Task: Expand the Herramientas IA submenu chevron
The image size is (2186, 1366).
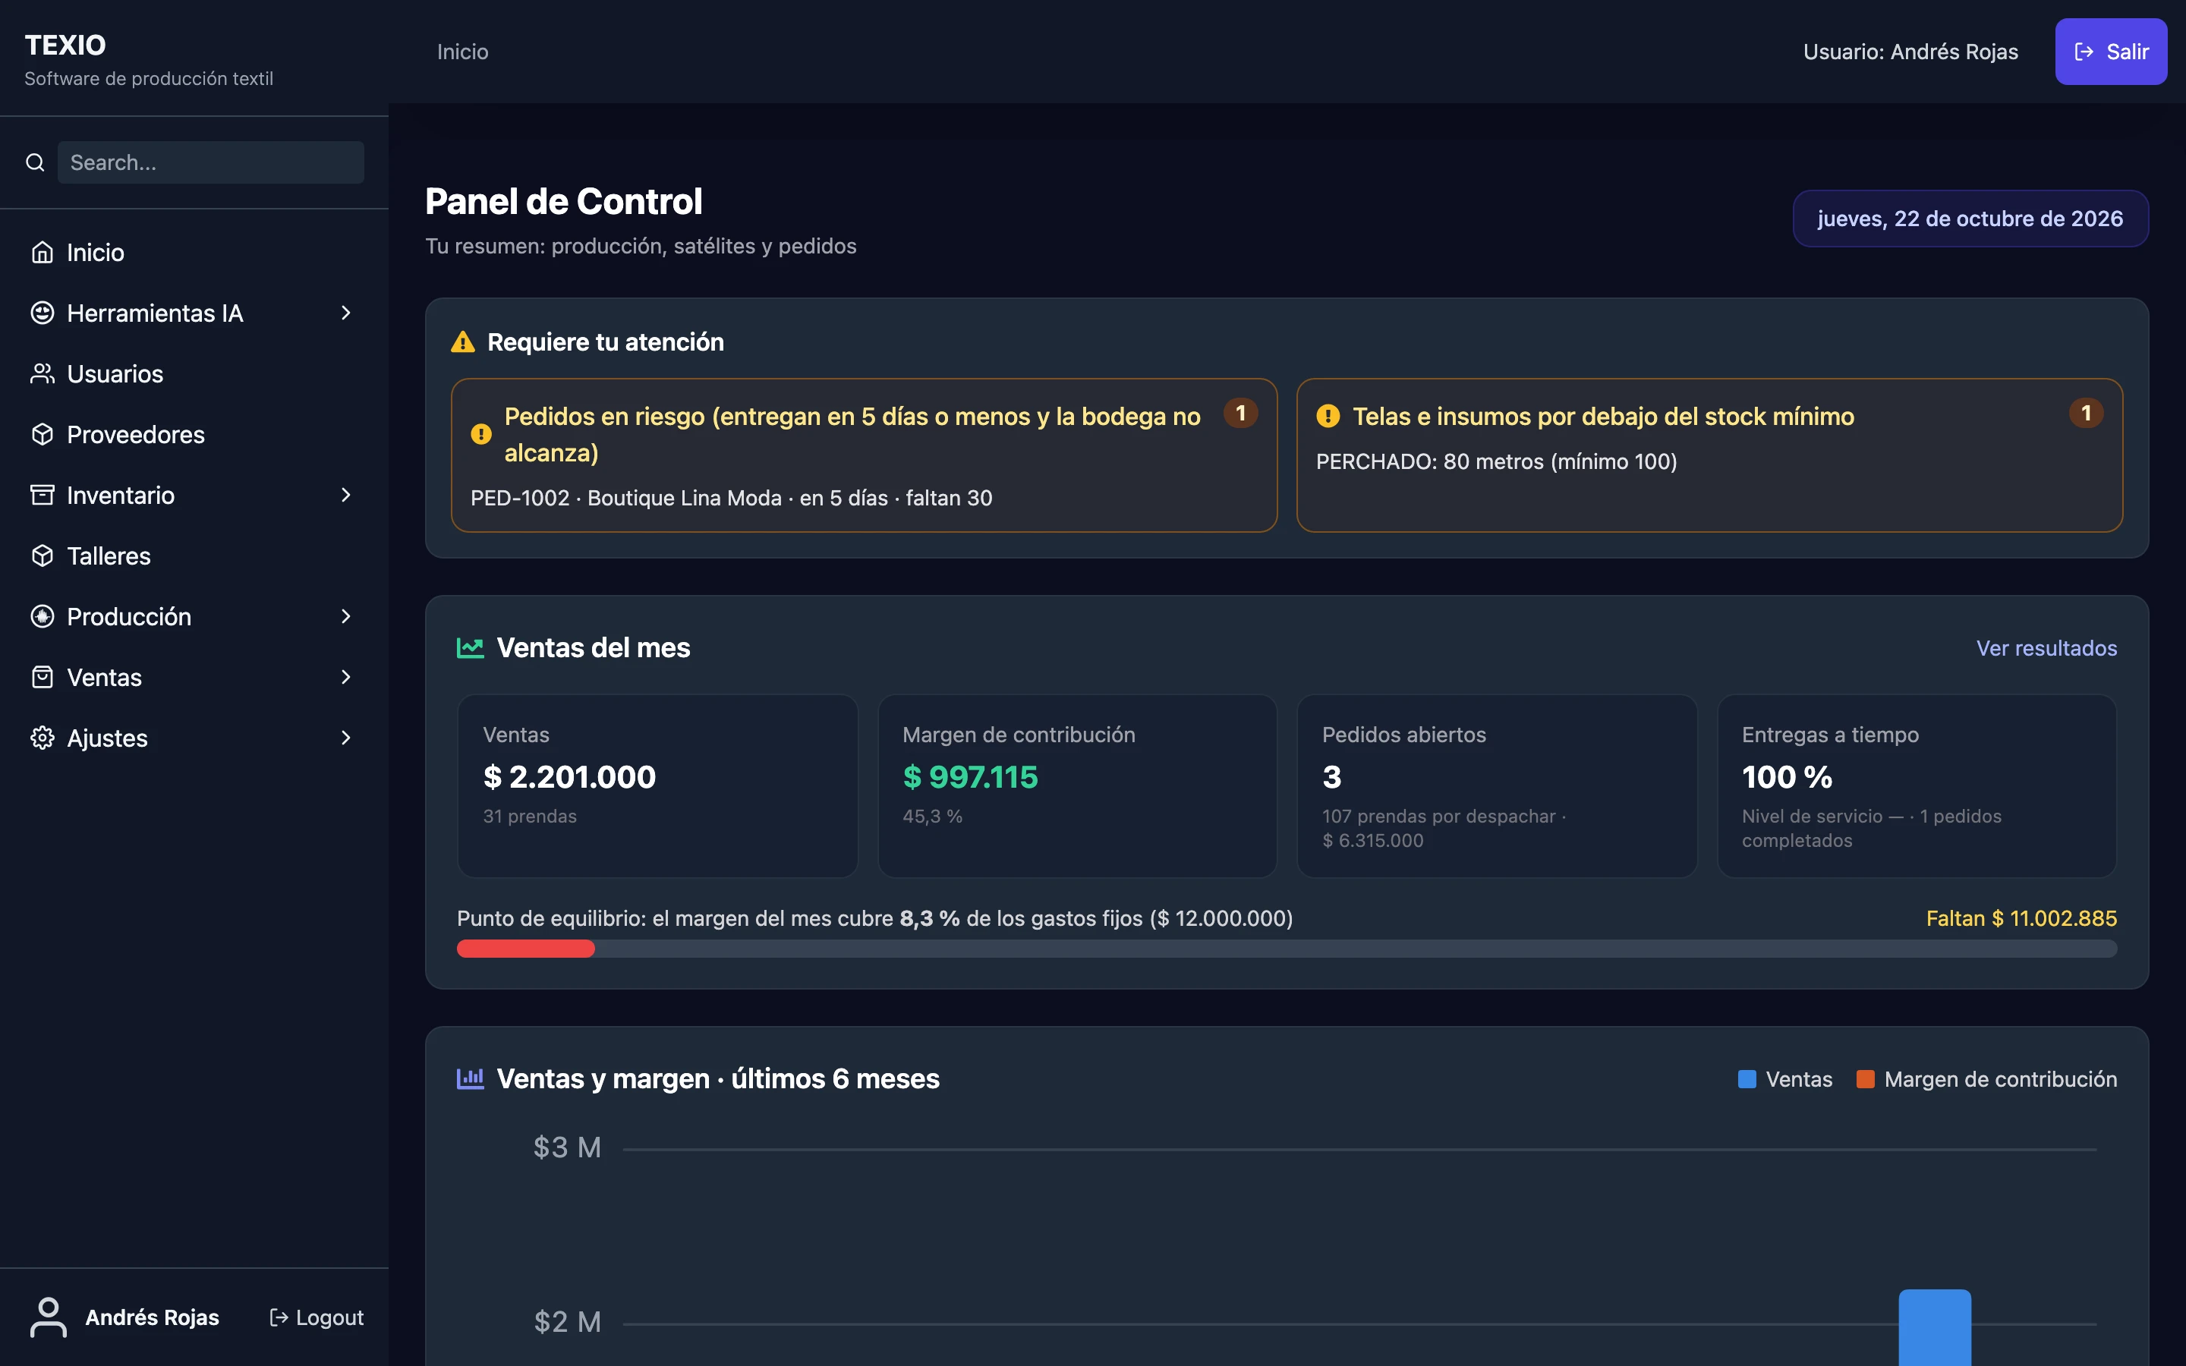Action: pyautogui.click(x=345, y=313)
